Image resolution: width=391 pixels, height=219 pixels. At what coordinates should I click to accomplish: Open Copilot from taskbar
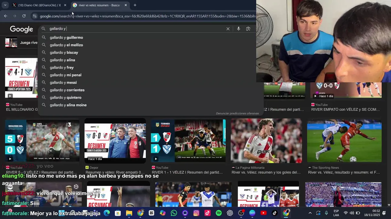point(163,213)
